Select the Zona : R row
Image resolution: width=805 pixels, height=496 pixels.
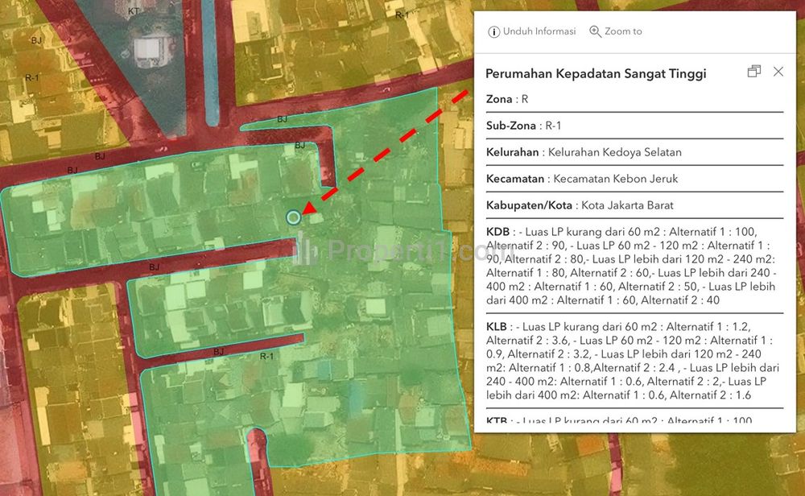pos(634,99)
